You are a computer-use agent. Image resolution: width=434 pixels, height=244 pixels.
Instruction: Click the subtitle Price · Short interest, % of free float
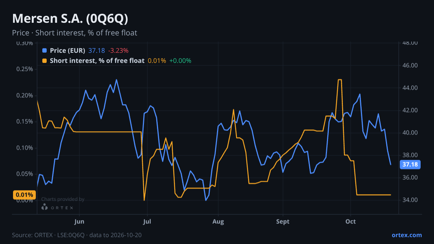pos(75,33)
